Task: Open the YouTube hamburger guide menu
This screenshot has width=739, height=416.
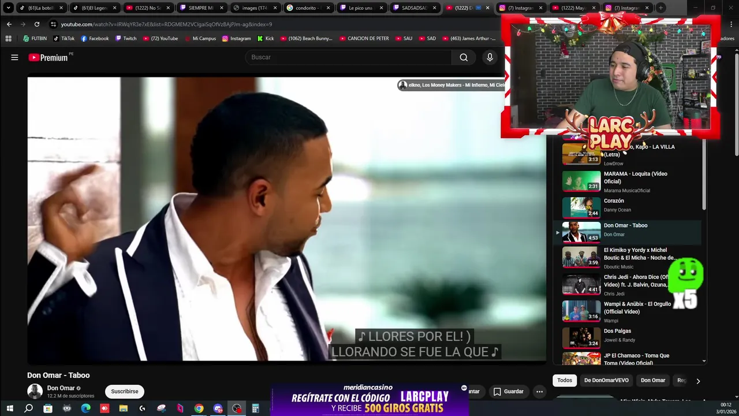Action: point(14,57)
